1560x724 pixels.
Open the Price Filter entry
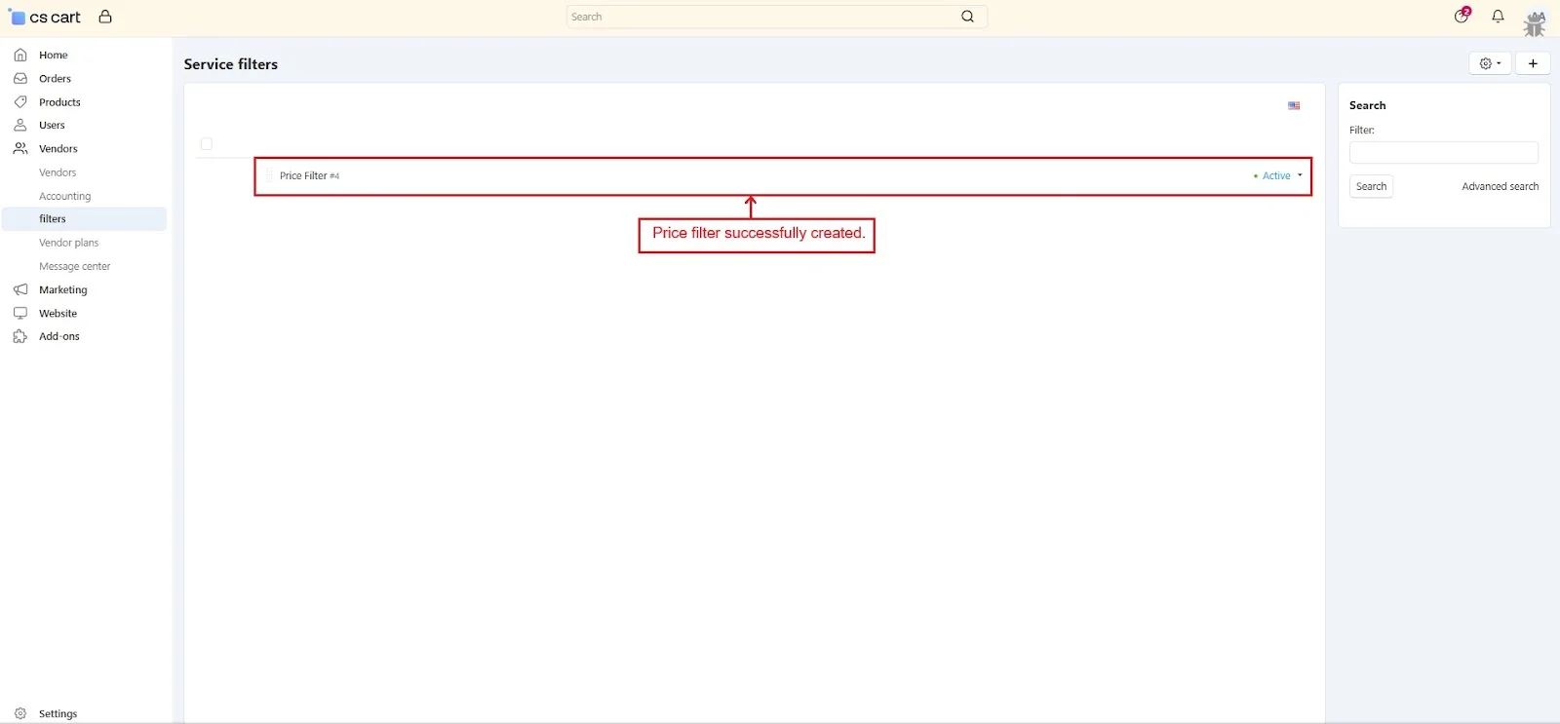(x=303, y=176)
